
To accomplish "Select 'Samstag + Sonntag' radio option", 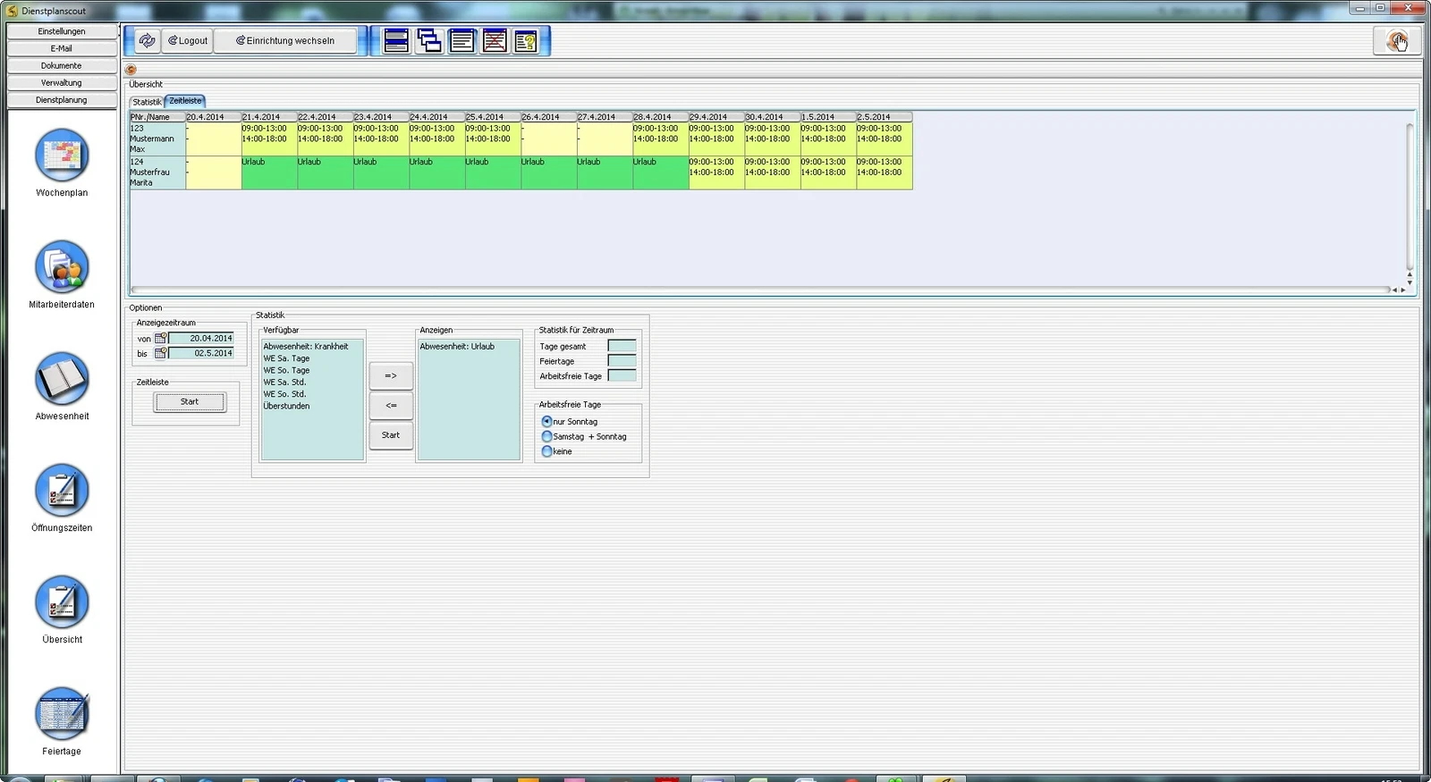I will pos(546,436).
